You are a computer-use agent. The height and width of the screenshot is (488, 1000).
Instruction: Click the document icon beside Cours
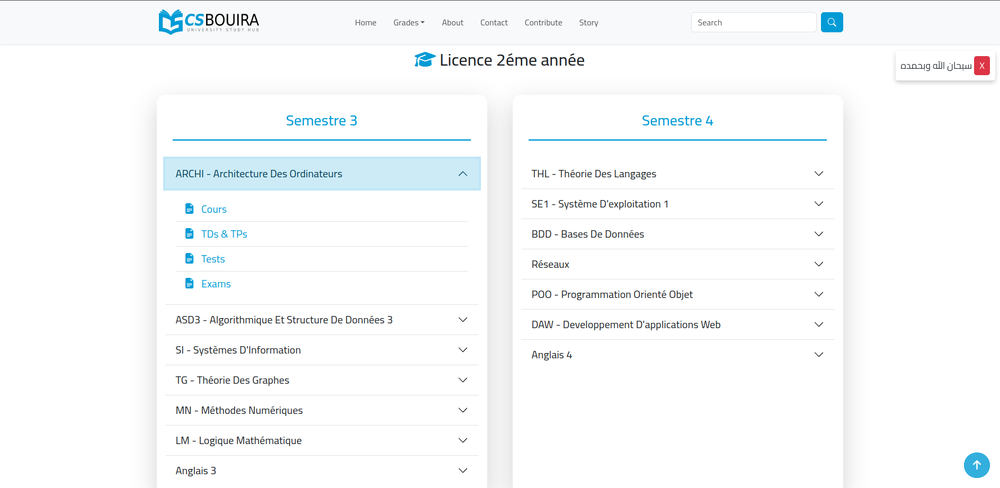click(189, 209)
